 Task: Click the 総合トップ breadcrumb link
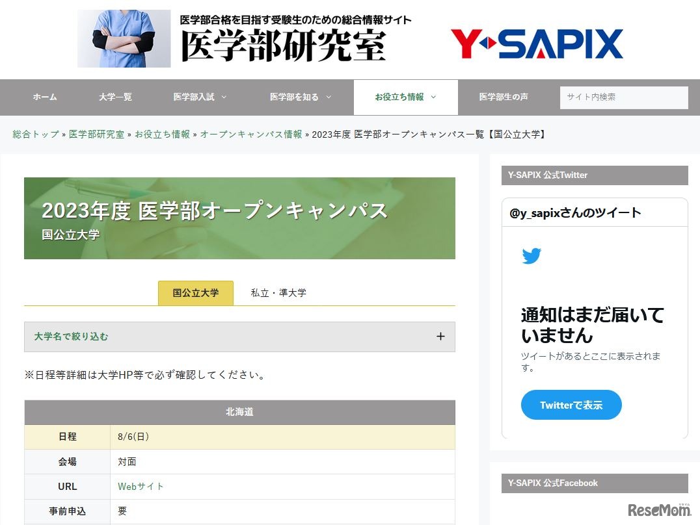34,134
